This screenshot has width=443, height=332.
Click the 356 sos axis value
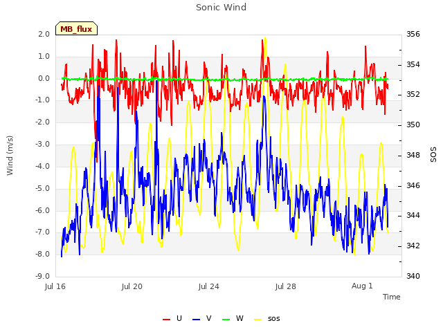[x=413, y=34]
